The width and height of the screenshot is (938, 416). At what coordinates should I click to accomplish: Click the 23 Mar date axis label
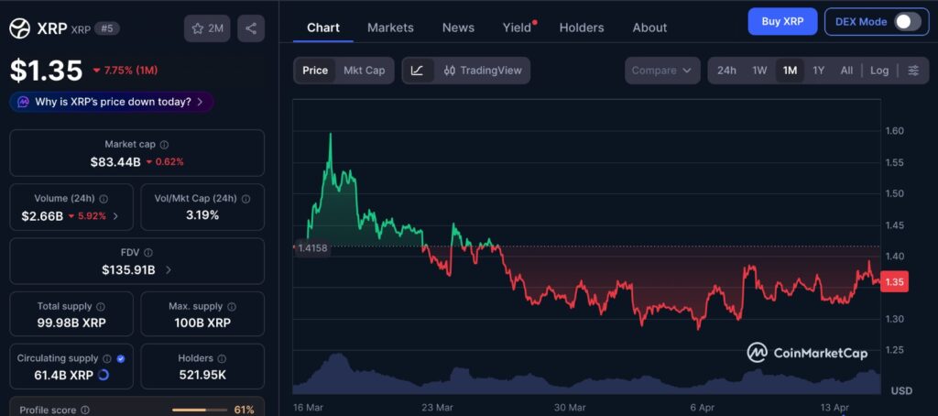(x=437, y=407)
